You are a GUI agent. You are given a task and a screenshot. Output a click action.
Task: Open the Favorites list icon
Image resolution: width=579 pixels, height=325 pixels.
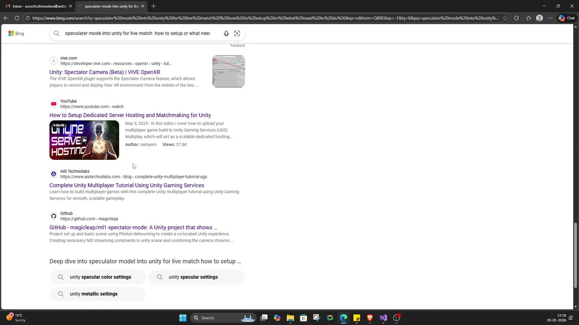[528, 18]
